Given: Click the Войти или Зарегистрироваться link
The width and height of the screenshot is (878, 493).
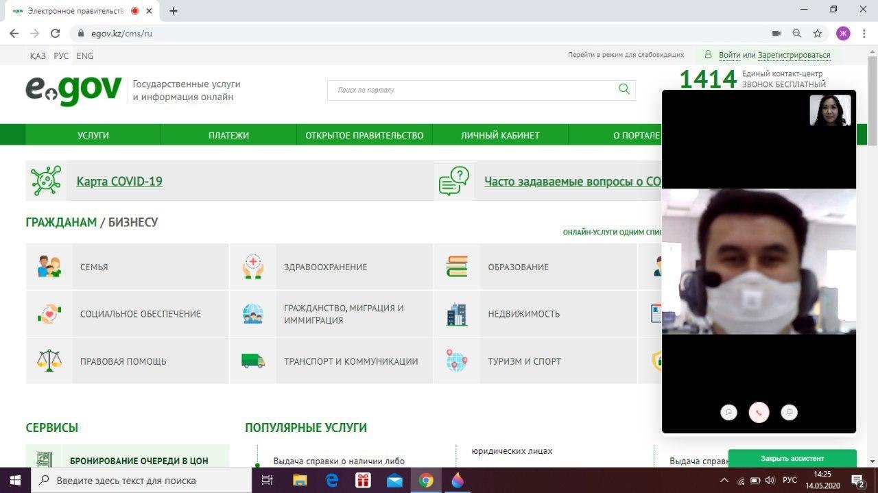Looking at the screenshot, I should tap(774, 54).
